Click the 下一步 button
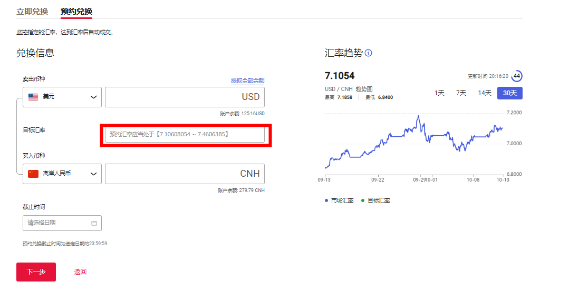The width and height of the screenshot is (569, 302). click(x=36, y=272)
